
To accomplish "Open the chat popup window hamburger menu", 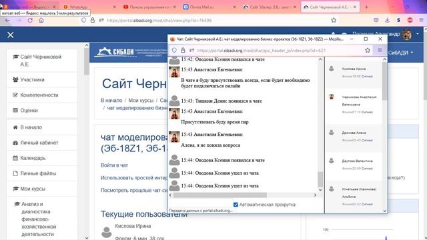I will [x=380, y=51].
